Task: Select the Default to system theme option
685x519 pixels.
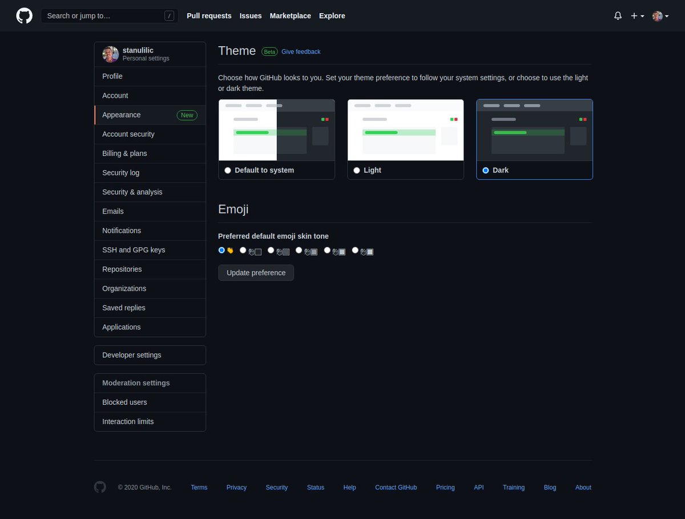Action: 227,170
